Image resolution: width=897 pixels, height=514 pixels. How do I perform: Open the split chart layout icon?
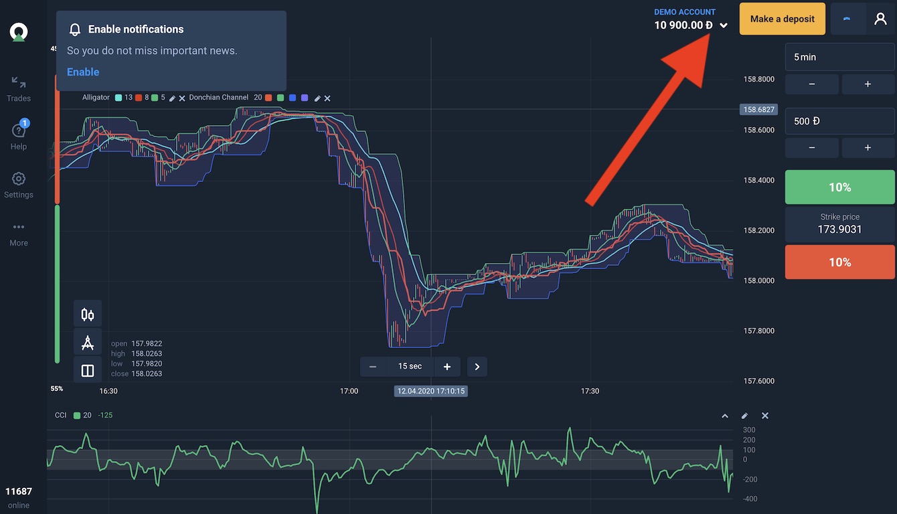(88, 371)
